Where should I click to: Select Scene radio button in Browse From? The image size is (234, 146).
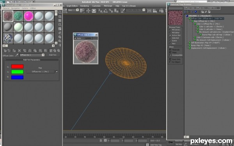170,40
